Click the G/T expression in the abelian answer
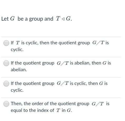The image size is (125, 121). point(63,63)
